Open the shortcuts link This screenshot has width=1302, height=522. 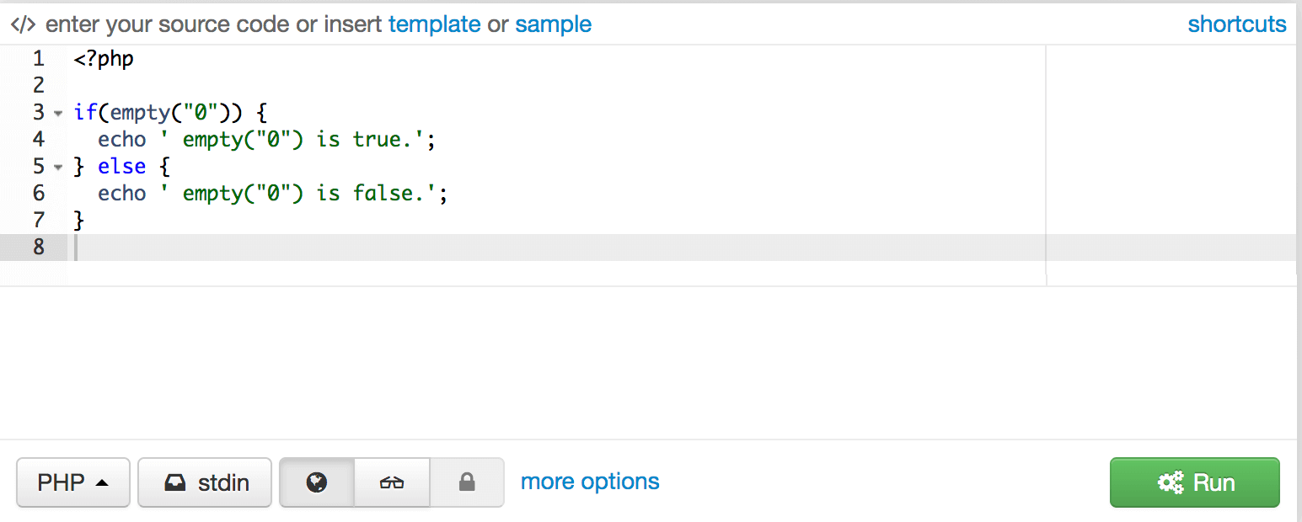point(1236,24)
